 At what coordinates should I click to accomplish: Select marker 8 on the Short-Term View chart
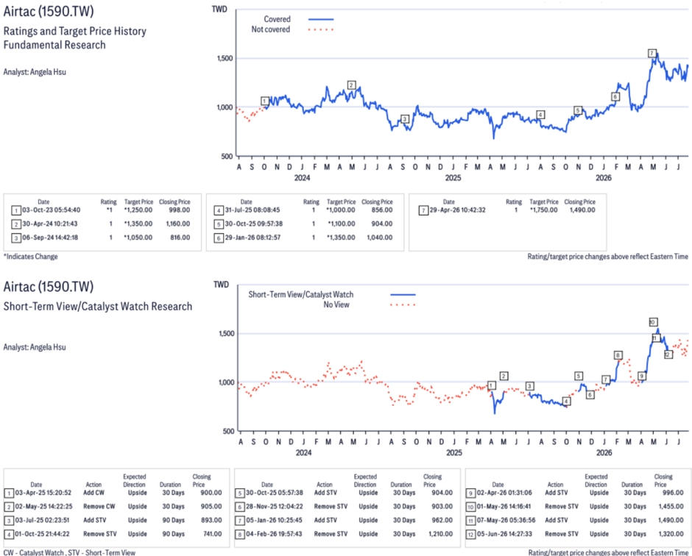[x=618, y=355]
